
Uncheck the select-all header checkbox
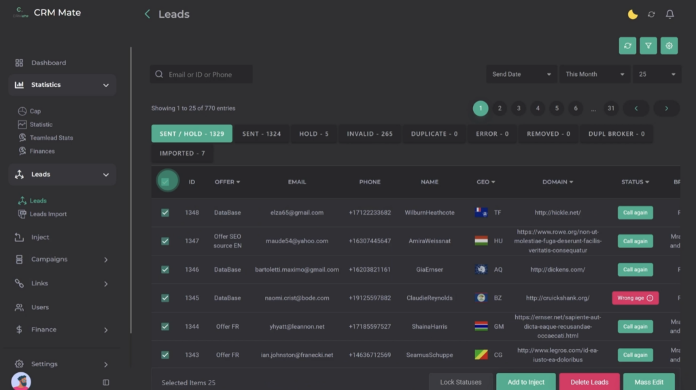pos(165,181)
